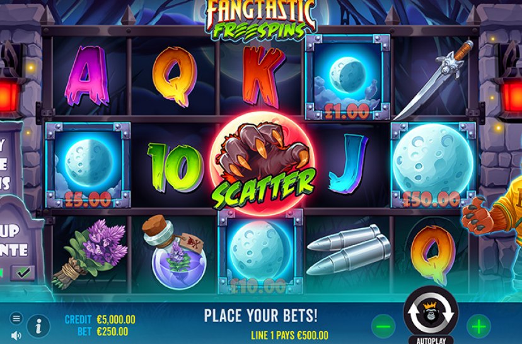Open Autoplay options

431,340
